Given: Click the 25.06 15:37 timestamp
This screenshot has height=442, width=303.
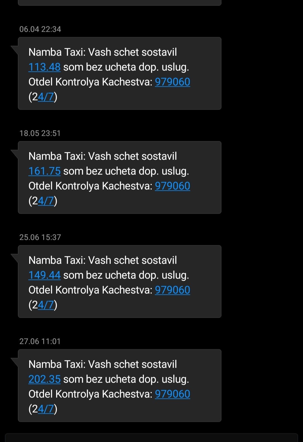Looking at the screenshot, I should point(40,237).
